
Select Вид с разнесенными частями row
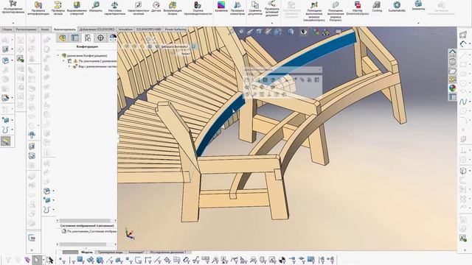94,66
